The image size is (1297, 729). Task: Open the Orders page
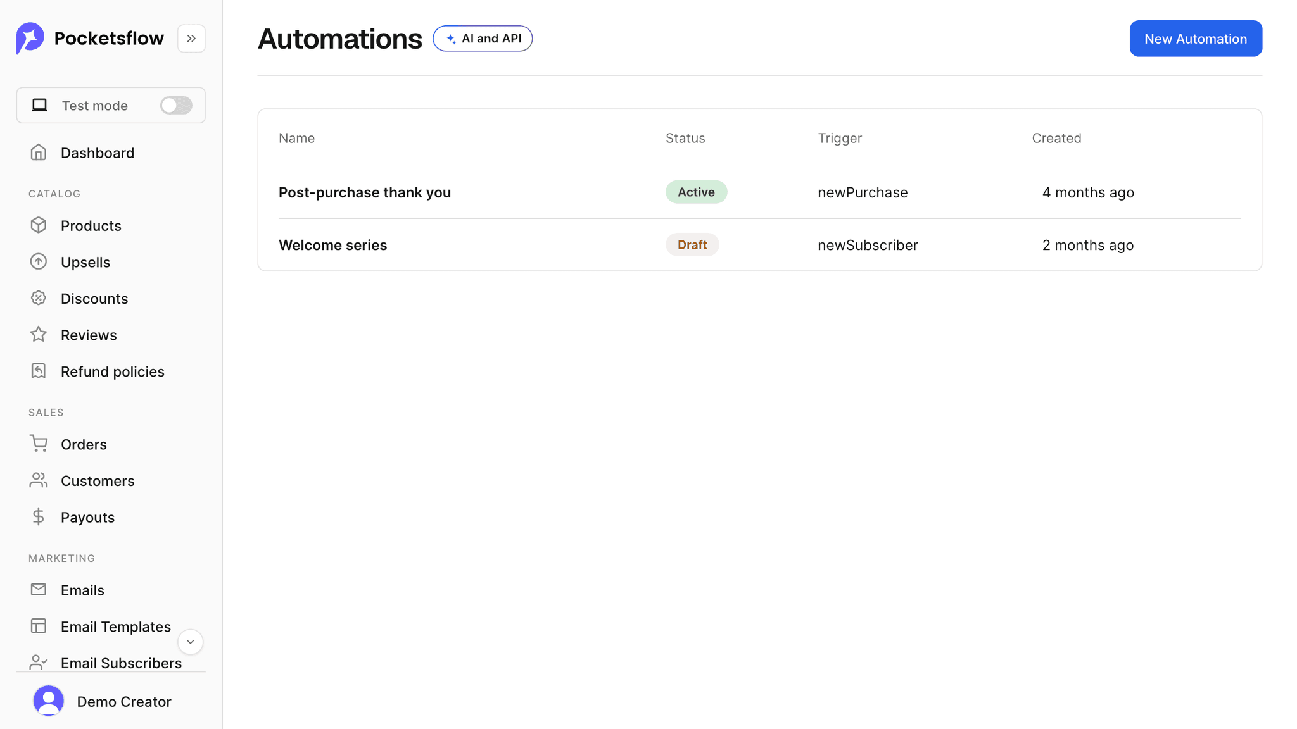click(x=84, y=444)
